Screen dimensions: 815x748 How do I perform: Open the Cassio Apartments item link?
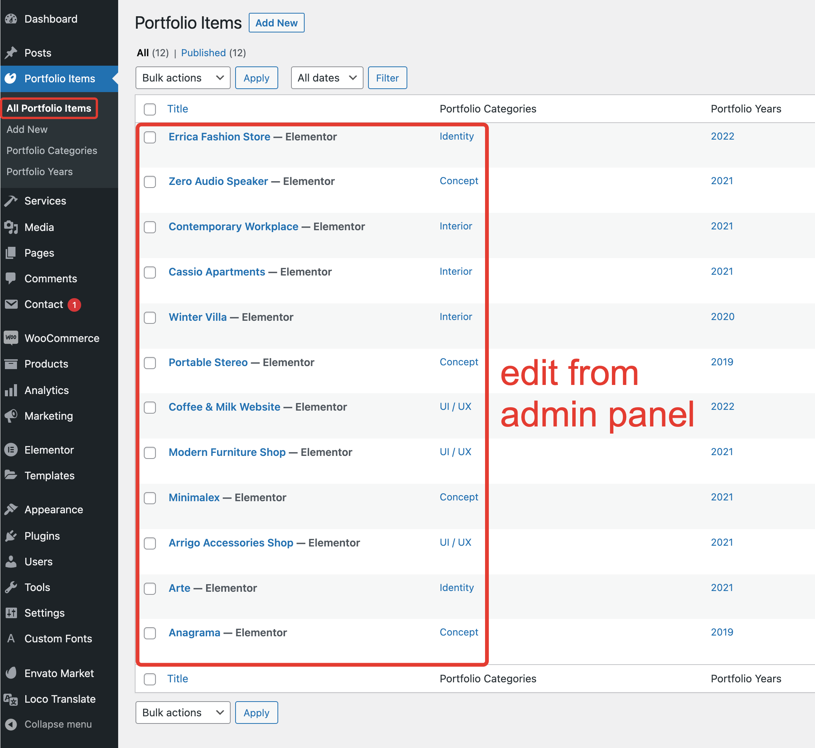click(x=217, y=272)
